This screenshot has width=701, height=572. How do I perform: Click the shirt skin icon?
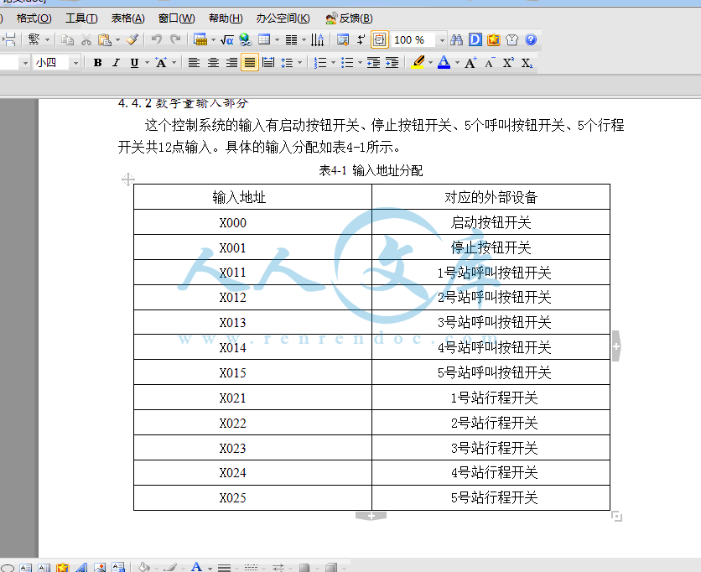tap(511, 39)
